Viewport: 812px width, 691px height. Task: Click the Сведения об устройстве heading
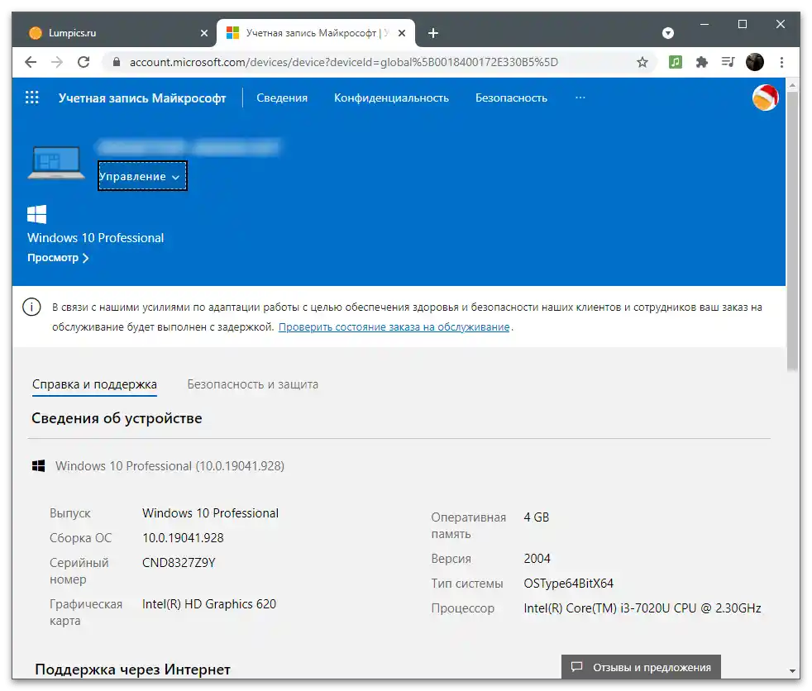pos(117,418)
